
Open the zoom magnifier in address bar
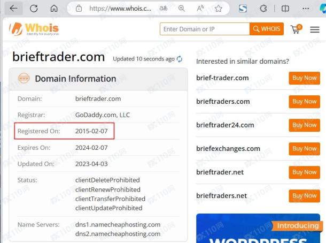[182, 9]
